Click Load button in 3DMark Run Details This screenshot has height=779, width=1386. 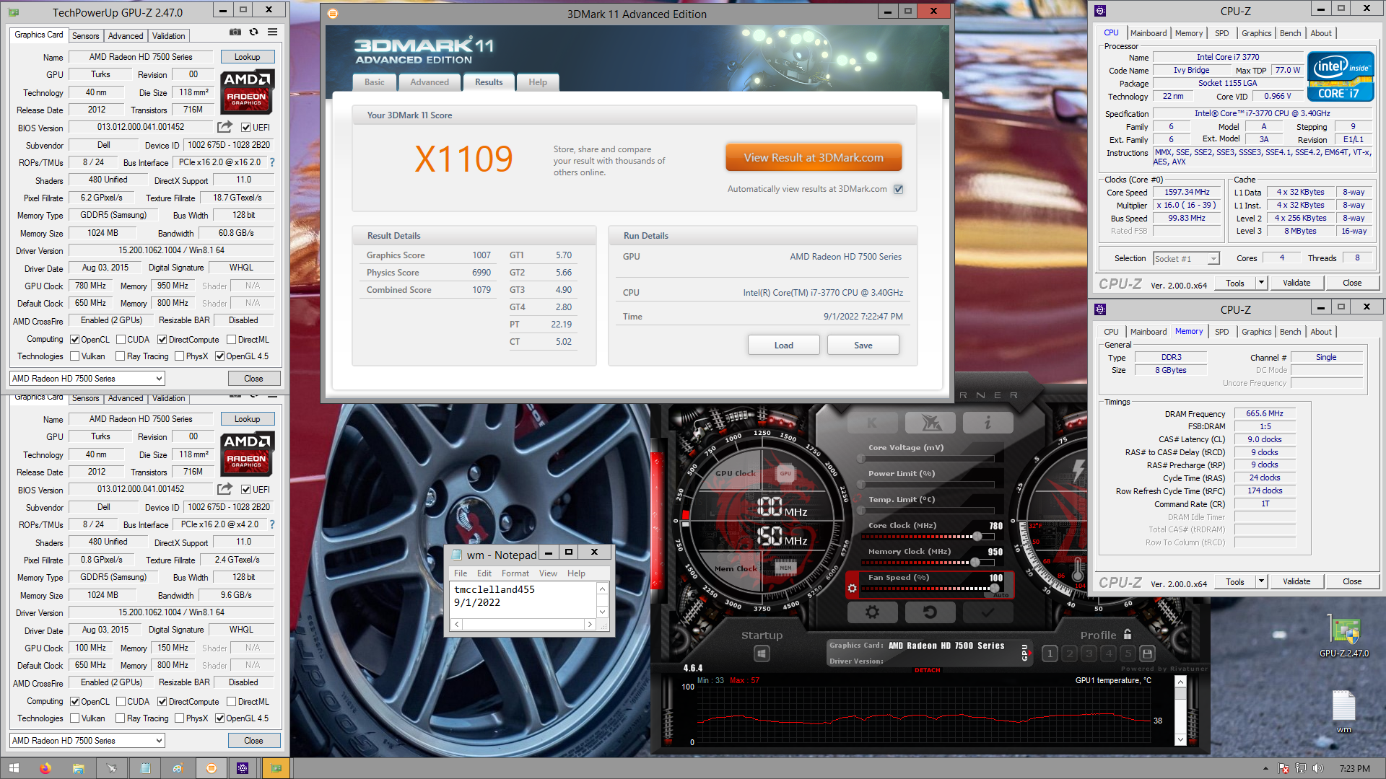[784, 346]
